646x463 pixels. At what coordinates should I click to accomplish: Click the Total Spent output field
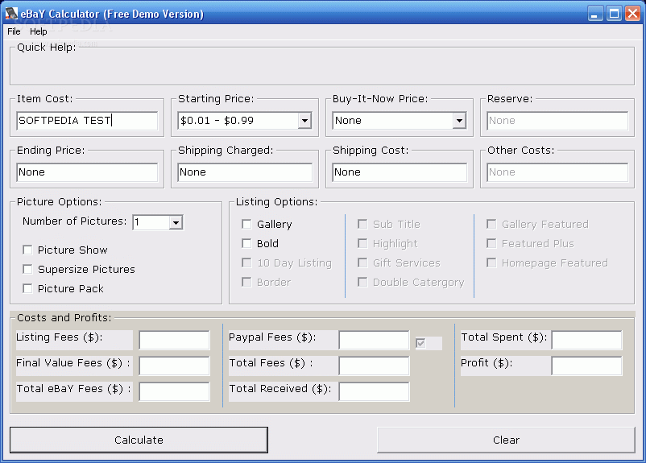click(586, 341)
